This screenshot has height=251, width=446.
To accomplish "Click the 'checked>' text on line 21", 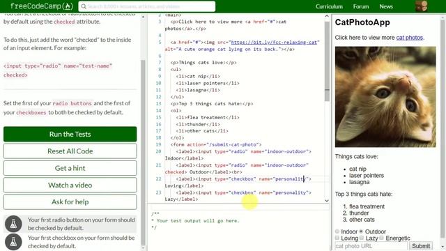I will click(x=176, y=172).
